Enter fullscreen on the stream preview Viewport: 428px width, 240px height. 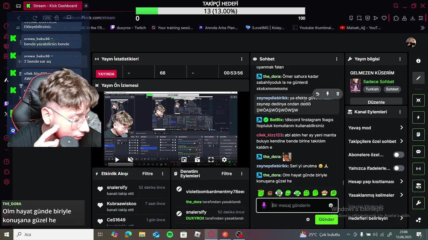[x=211, y=160]
